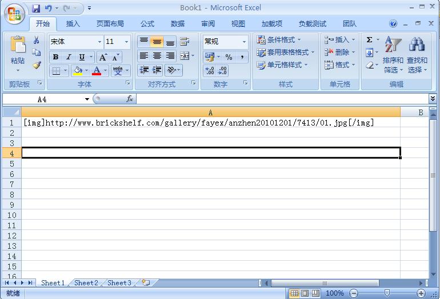440x299 pixels.
Task: Apply percent style
Action: point(229,57)
